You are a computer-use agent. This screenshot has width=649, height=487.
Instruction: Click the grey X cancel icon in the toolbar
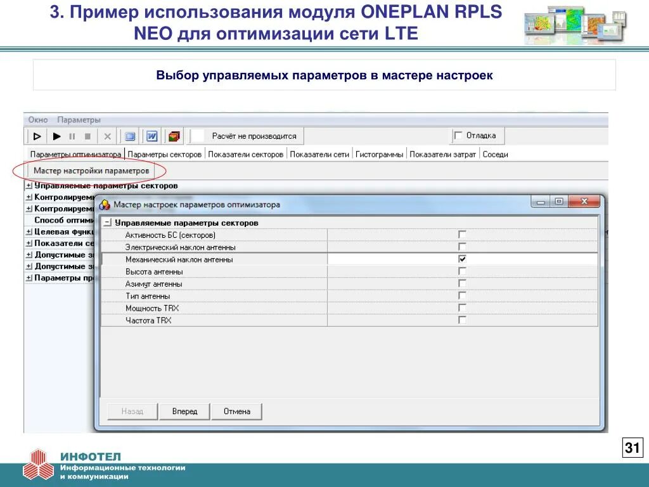(x=108, y=136)
